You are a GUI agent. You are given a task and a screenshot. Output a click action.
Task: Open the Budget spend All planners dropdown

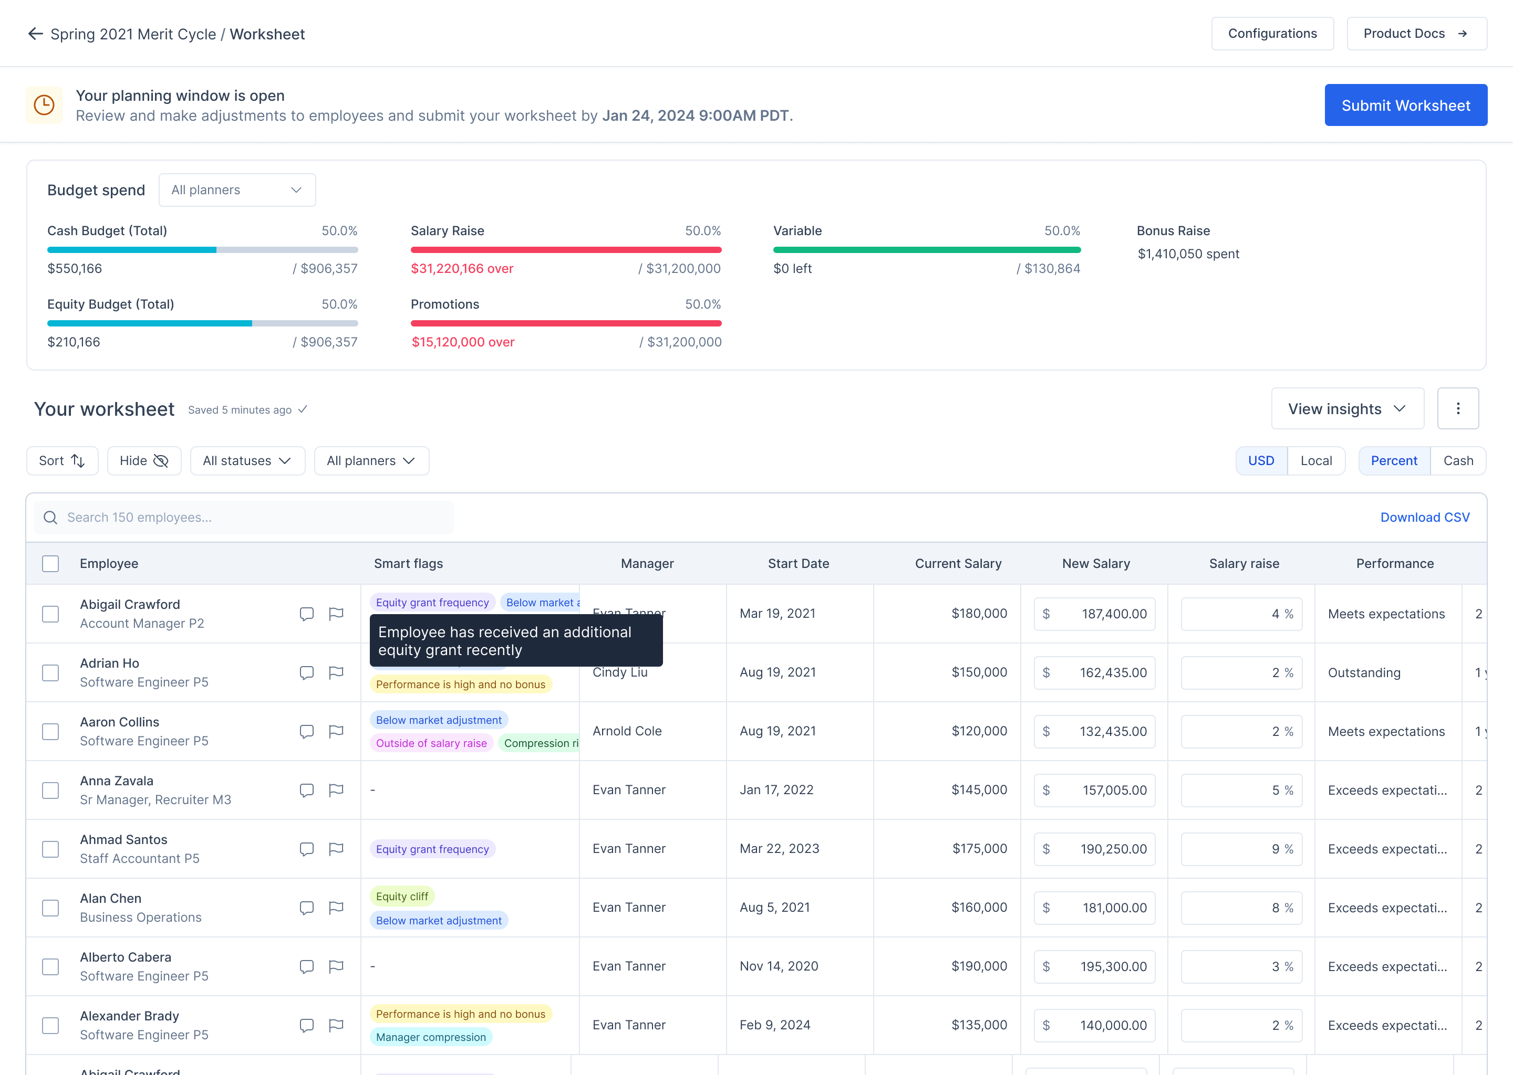pos(236,190)
